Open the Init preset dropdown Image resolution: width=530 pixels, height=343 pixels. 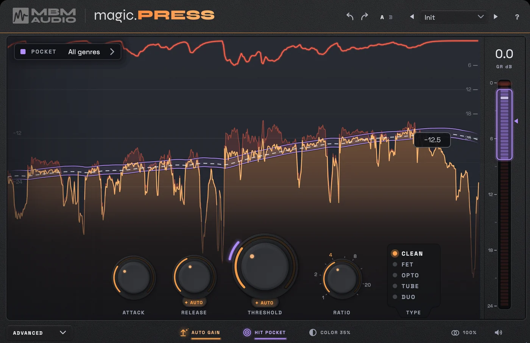pyautogui.click(x=454, y=17)
